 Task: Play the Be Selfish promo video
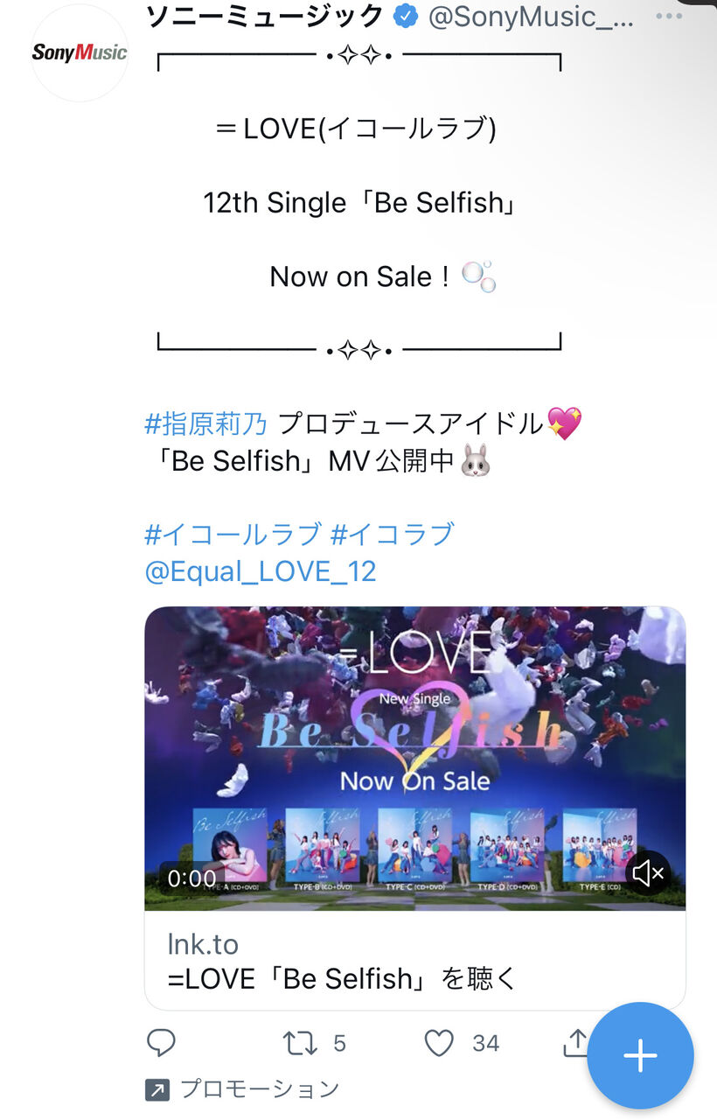tap(414, 758)
